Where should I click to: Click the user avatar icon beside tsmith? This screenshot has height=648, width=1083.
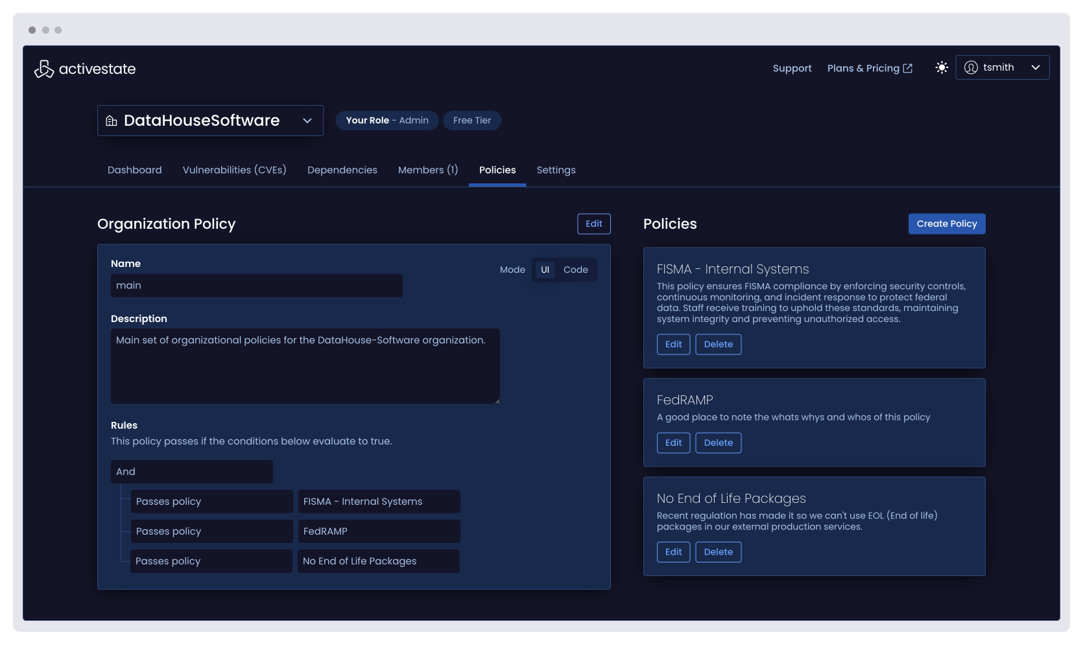[971, 67]
